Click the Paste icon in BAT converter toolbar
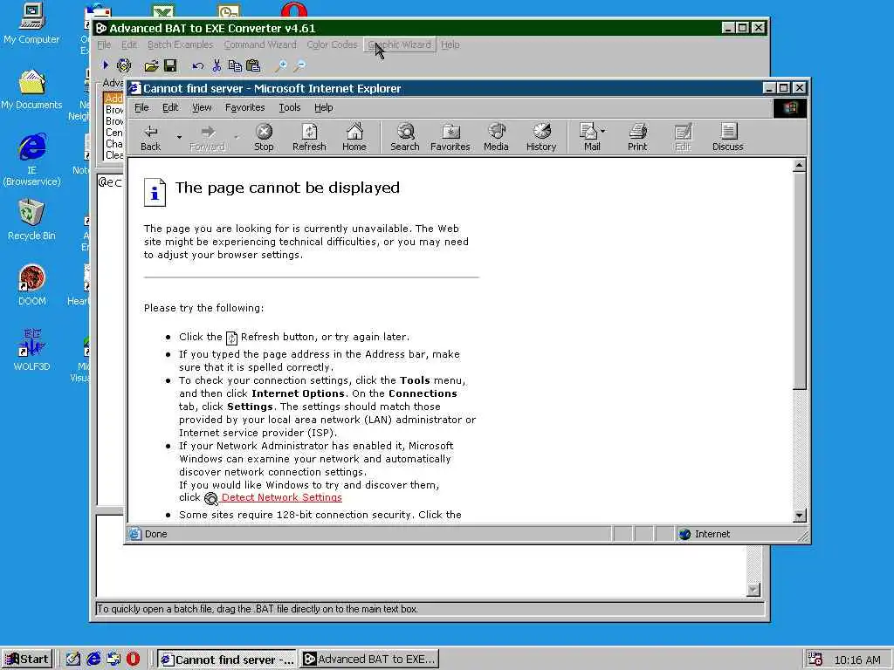Screen dimensions: 894x670 pos(253,66)
